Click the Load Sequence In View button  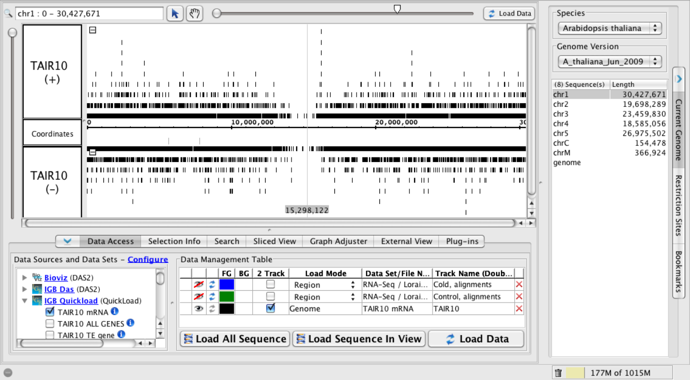[359, 339]
